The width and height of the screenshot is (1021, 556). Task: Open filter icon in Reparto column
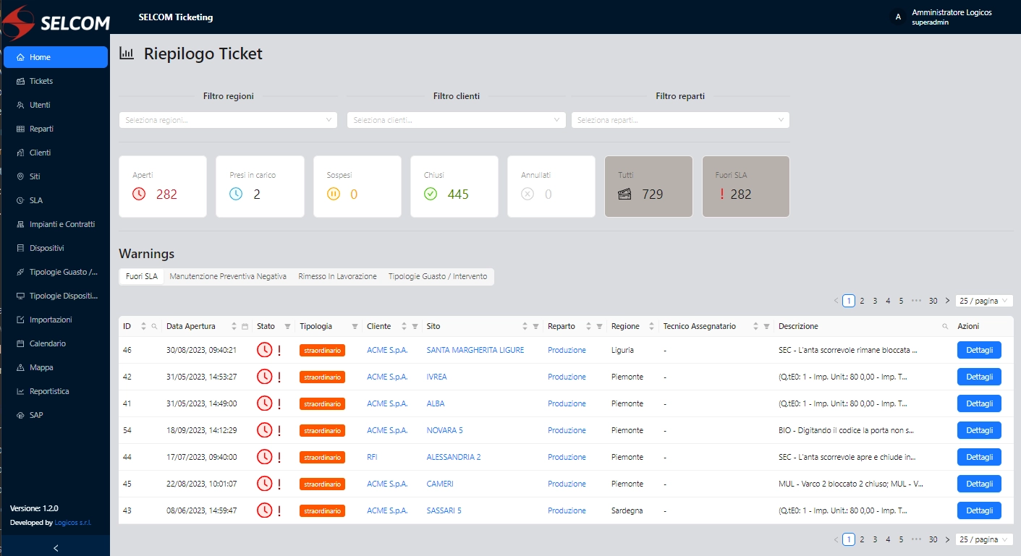(599, 327)
